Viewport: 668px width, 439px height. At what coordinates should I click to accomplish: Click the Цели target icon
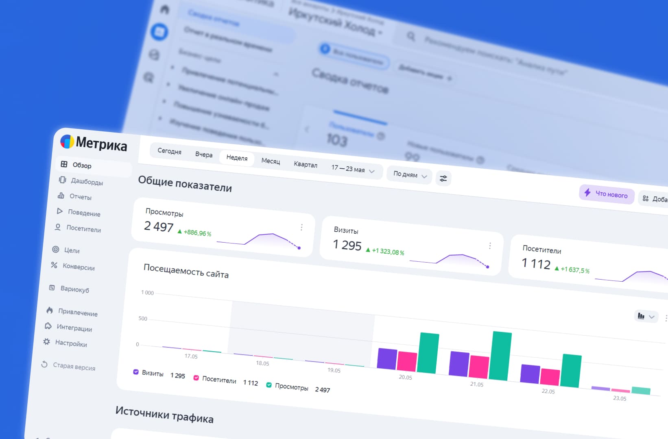click(56, 249)
